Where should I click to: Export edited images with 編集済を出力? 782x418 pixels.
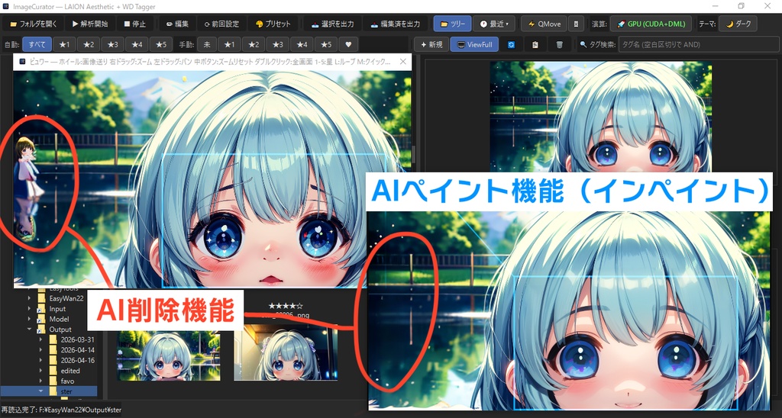[395, 24]
